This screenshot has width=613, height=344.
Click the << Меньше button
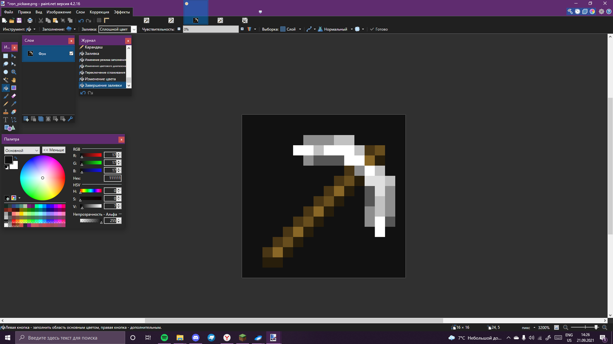(54, 150)
